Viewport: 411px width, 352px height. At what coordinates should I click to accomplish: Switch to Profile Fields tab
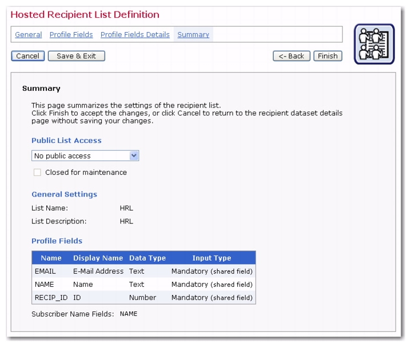point(71,35)
